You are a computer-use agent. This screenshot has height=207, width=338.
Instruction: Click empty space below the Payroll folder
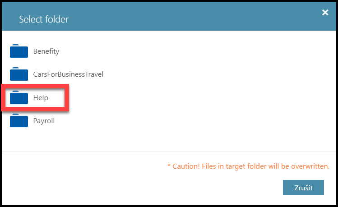90,141
